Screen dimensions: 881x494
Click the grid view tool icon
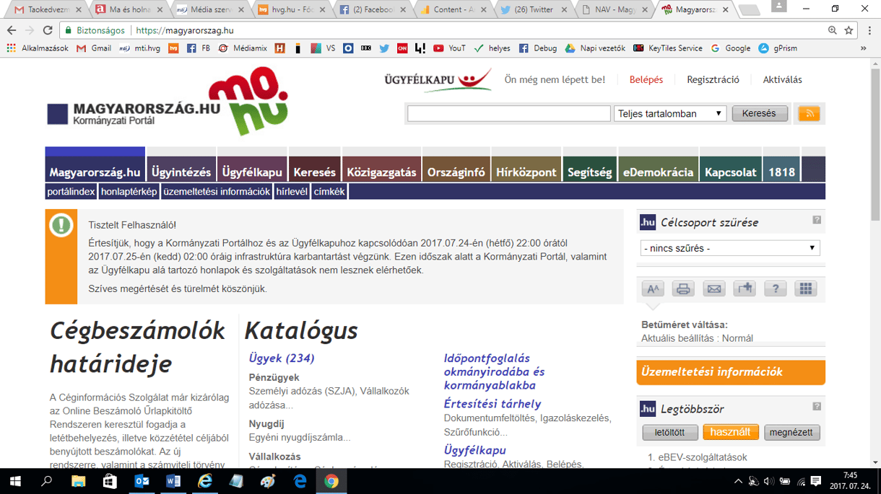(x=806, y=288)
